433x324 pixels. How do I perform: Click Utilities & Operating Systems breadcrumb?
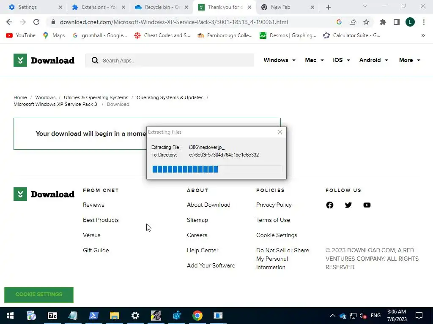tap(96, 97)
